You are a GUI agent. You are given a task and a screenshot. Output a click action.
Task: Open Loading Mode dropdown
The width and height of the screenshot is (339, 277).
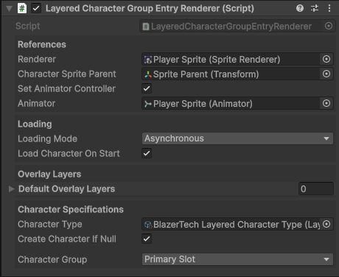tap(237, 138)
